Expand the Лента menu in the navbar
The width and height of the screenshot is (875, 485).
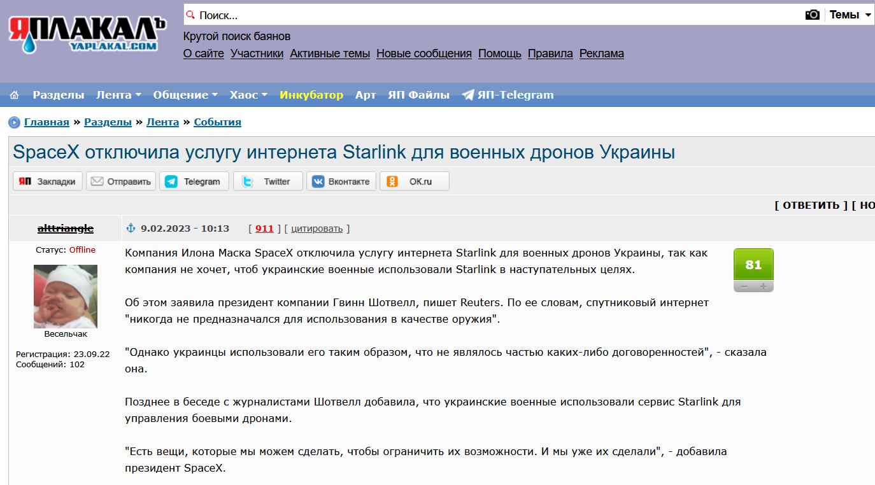pyautogui.click(x=118, y=95)
